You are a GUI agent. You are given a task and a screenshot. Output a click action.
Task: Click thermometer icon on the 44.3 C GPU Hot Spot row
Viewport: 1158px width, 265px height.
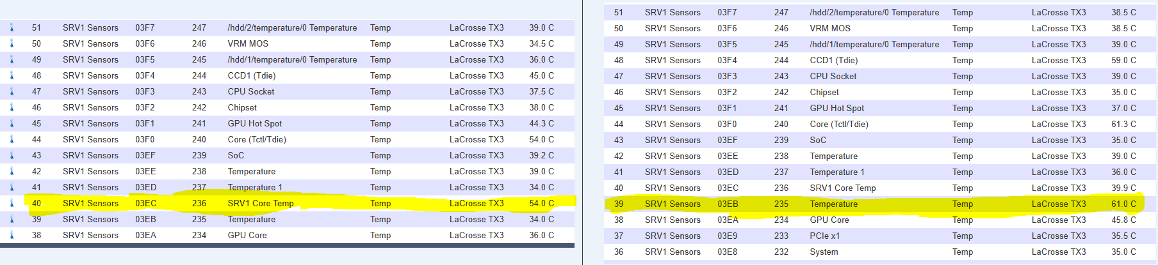12,123
